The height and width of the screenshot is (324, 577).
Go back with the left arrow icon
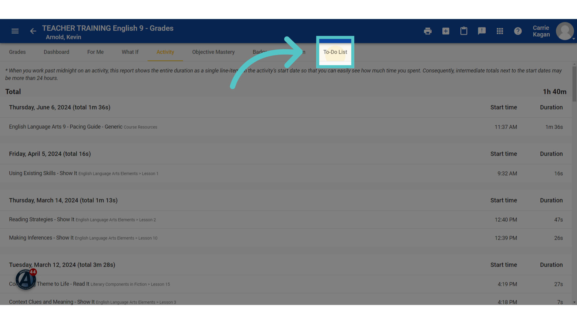coord(33,31)
